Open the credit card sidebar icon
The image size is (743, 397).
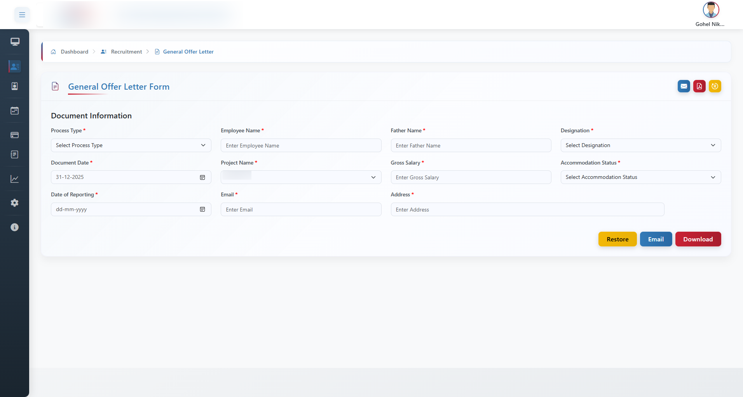tap(15, 135)
